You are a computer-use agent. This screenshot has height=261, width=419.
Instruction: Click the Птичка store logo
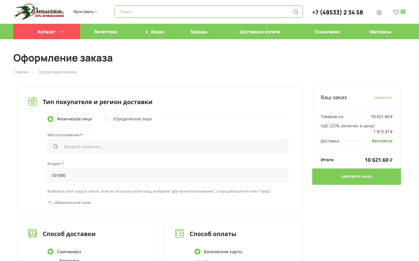[x=39, y=12]
